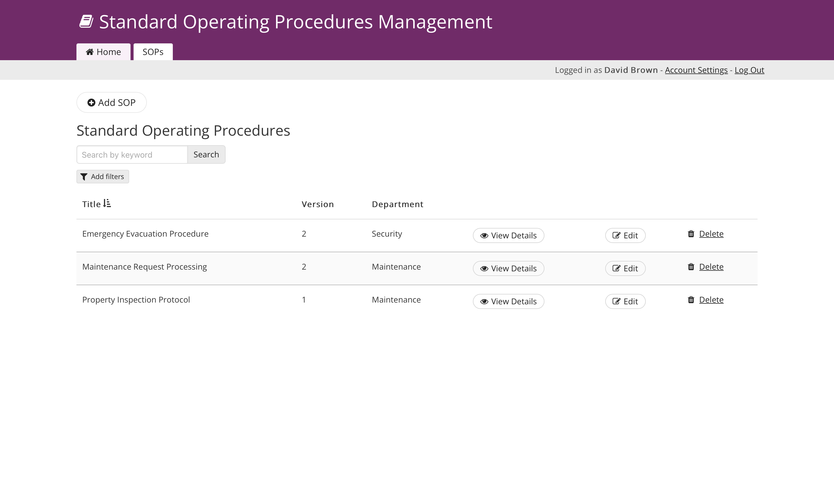Expand the Add filters options

pyautogui.click(x=103, y=176)
